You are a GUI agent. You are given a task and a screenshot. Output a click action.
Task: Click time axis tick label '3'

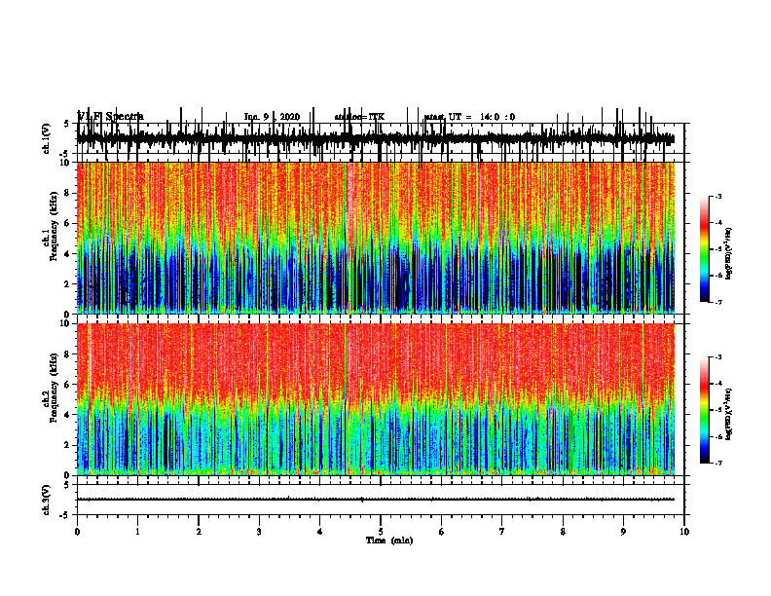(259, 532)
